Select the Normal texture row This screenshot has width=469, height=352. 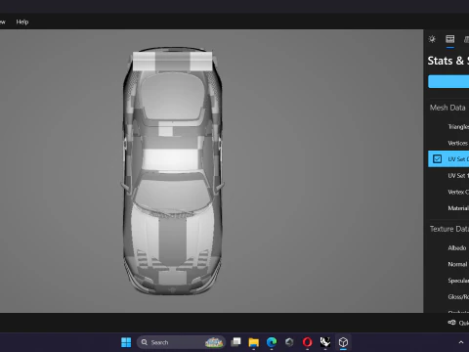click(x=448, y=264)
